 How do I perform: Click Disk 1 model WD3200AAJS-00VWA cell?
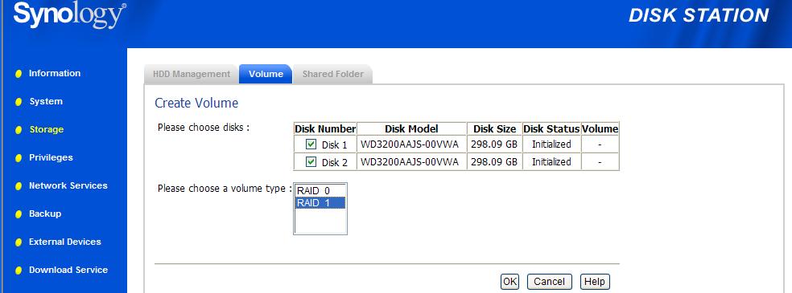(x=411, y=144)
